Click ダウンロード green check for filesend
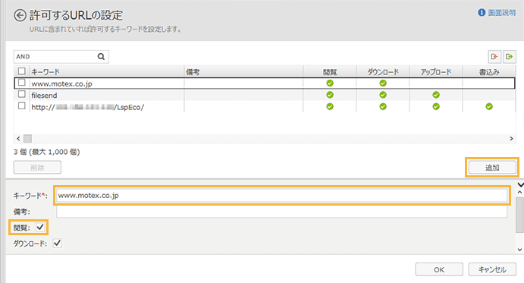 (x=383, y=95)
